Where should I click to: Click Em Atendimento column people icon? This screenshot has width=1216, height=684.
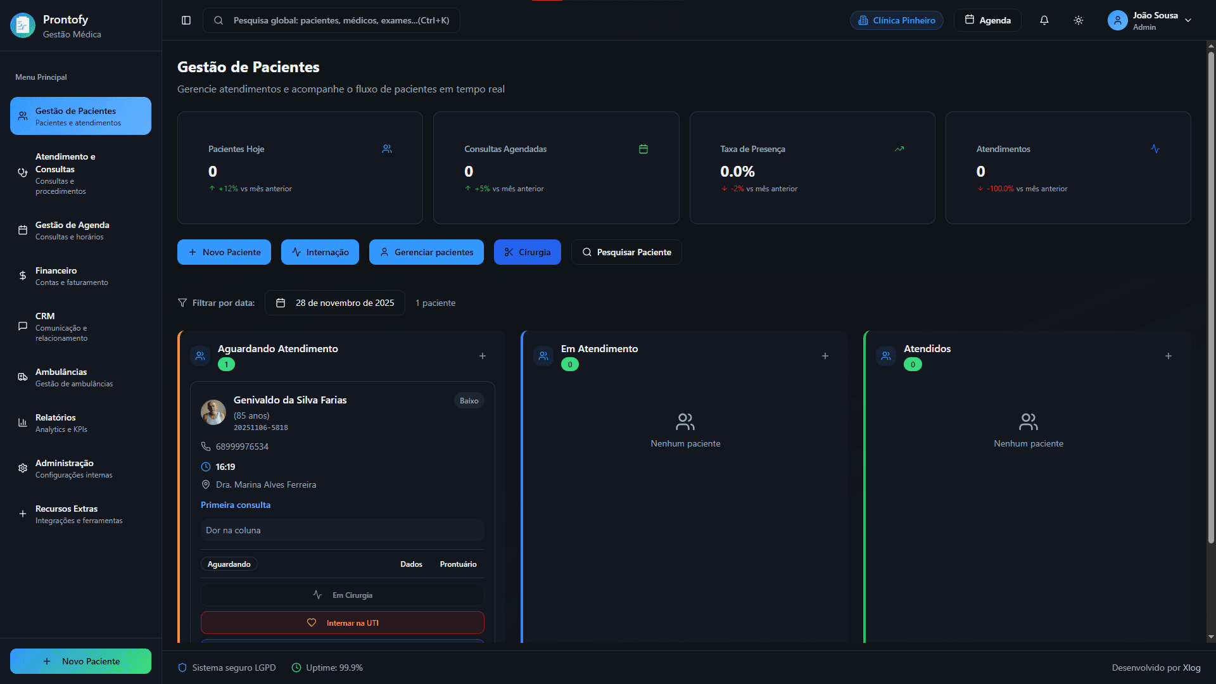pos(543,356)
